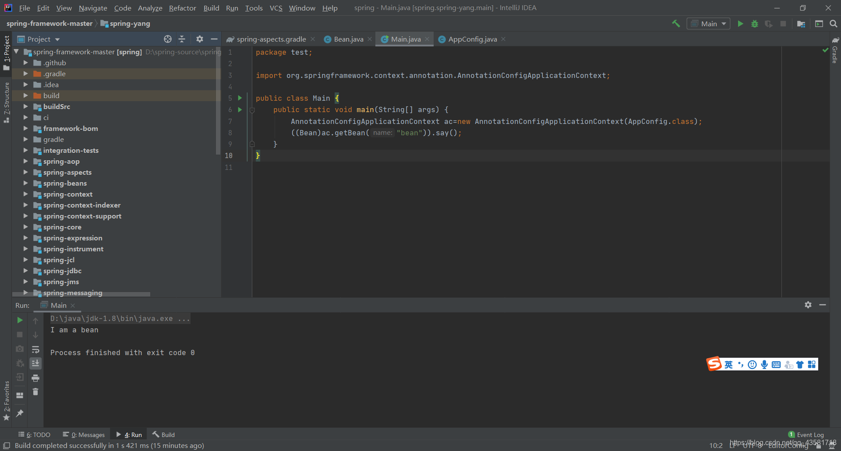This screenshot has height=451, width=841.
Task: Close the Main.java editor tab
Action: pyautogui.click(x=427, y=39)
